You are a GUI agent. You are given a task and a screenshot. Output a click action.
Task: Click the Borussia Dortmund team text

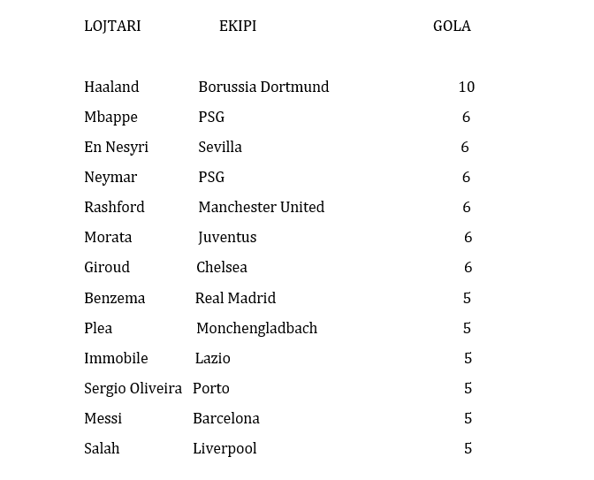click(263, 87)
